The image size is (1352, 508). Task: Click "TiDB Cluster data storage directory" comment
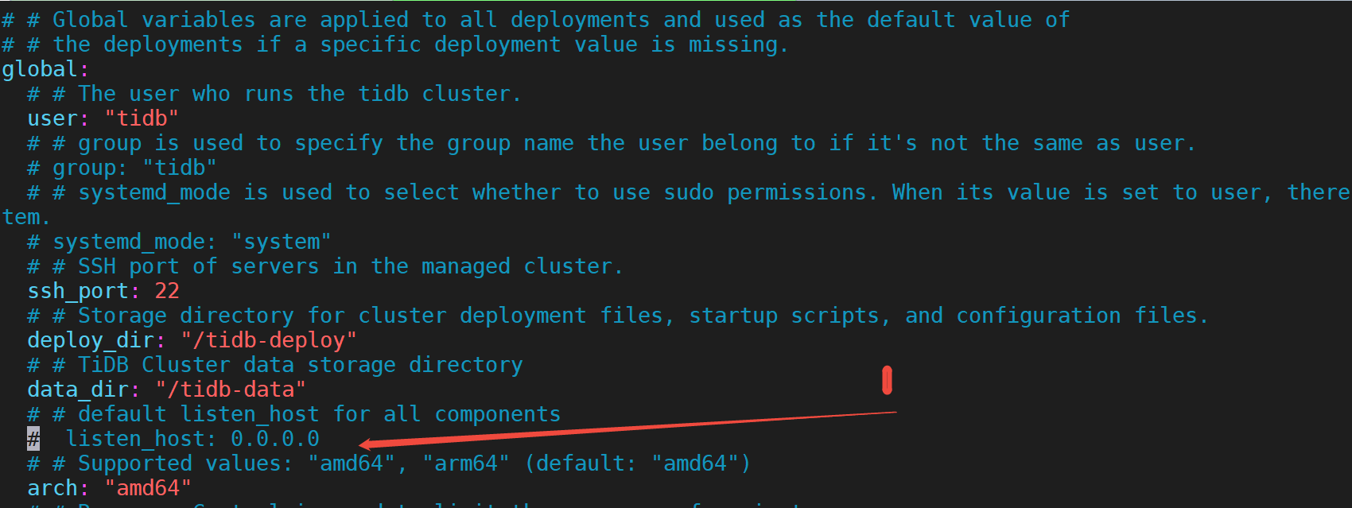[x=300, y=366]
